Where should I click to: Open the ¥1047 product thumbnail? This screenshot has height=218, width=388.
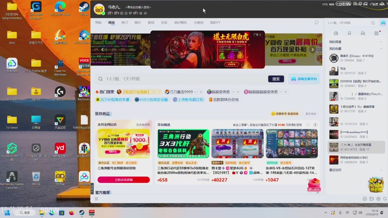coord(292,143)
